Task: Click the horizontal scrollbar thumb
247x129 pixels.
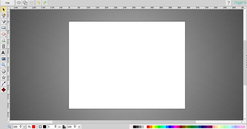Action: tap(124, 122)
